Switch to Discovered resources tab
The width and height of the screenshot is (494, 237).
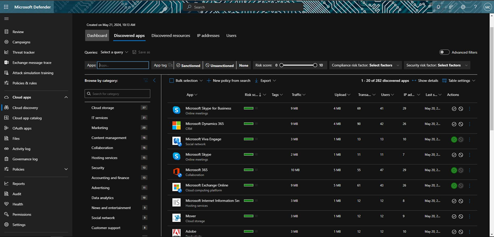171,35
